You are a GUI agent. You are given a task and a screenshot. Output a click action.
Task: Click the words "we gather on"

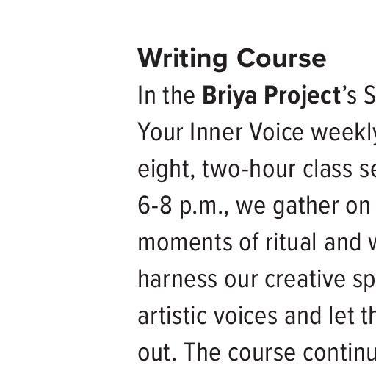coord(303,207)
